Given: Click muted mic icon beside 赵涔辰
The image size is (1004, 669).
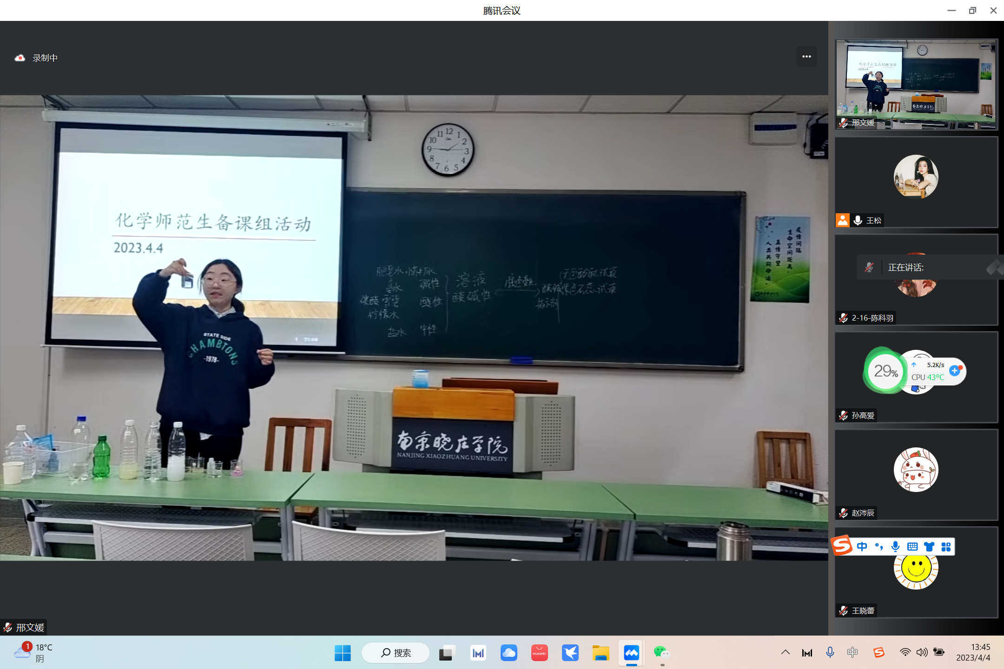Looking at the screenshot, I should click(x=843, y=513).
